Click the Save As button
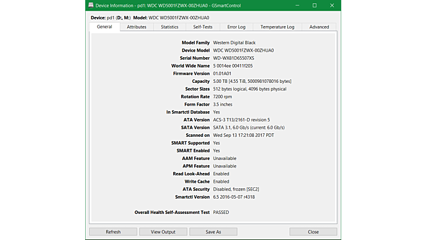 coord(213,232)
